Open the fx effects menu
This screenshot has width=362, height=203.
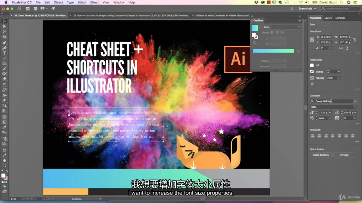point(313,84)
